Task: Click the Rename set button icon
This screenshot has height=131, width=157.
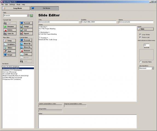Action: pos(5,26)
